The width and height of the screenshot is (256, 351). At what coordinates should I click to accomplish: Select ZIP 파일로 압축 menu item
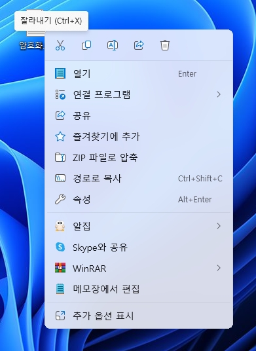coord(139,157)
